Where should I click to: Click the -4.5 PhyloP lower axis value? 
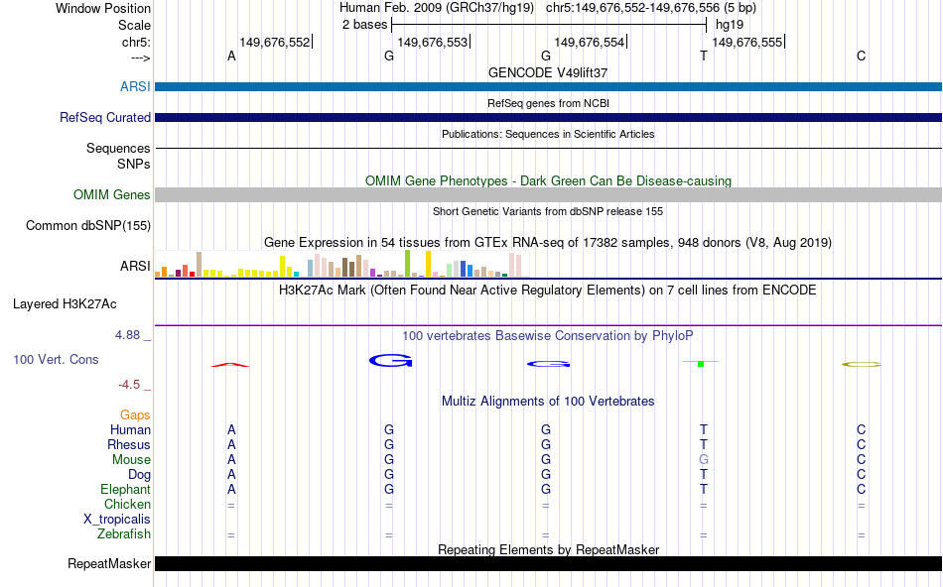tap(129, 385)
